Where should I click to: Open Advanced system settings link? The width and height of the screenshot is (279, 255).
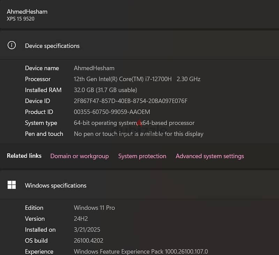click(x=210, y=156)
